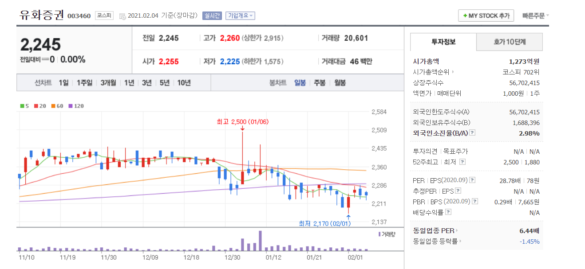Click the 외국인소진율 value 2.98%

coord(530,133)
